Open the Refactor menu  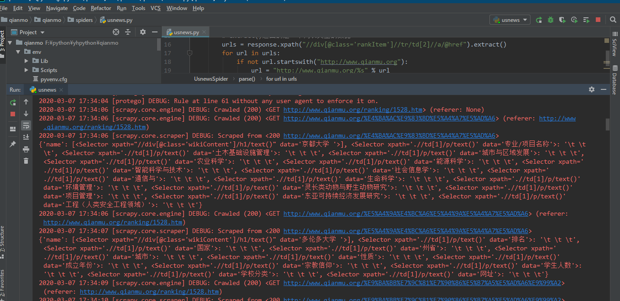click(101, 8)
